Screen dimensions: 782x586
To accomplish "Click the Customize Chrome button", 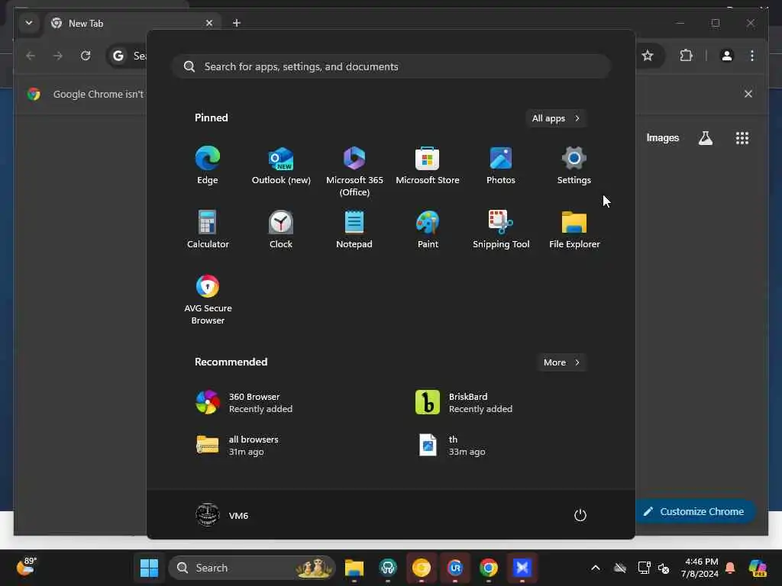I will 694,511.
